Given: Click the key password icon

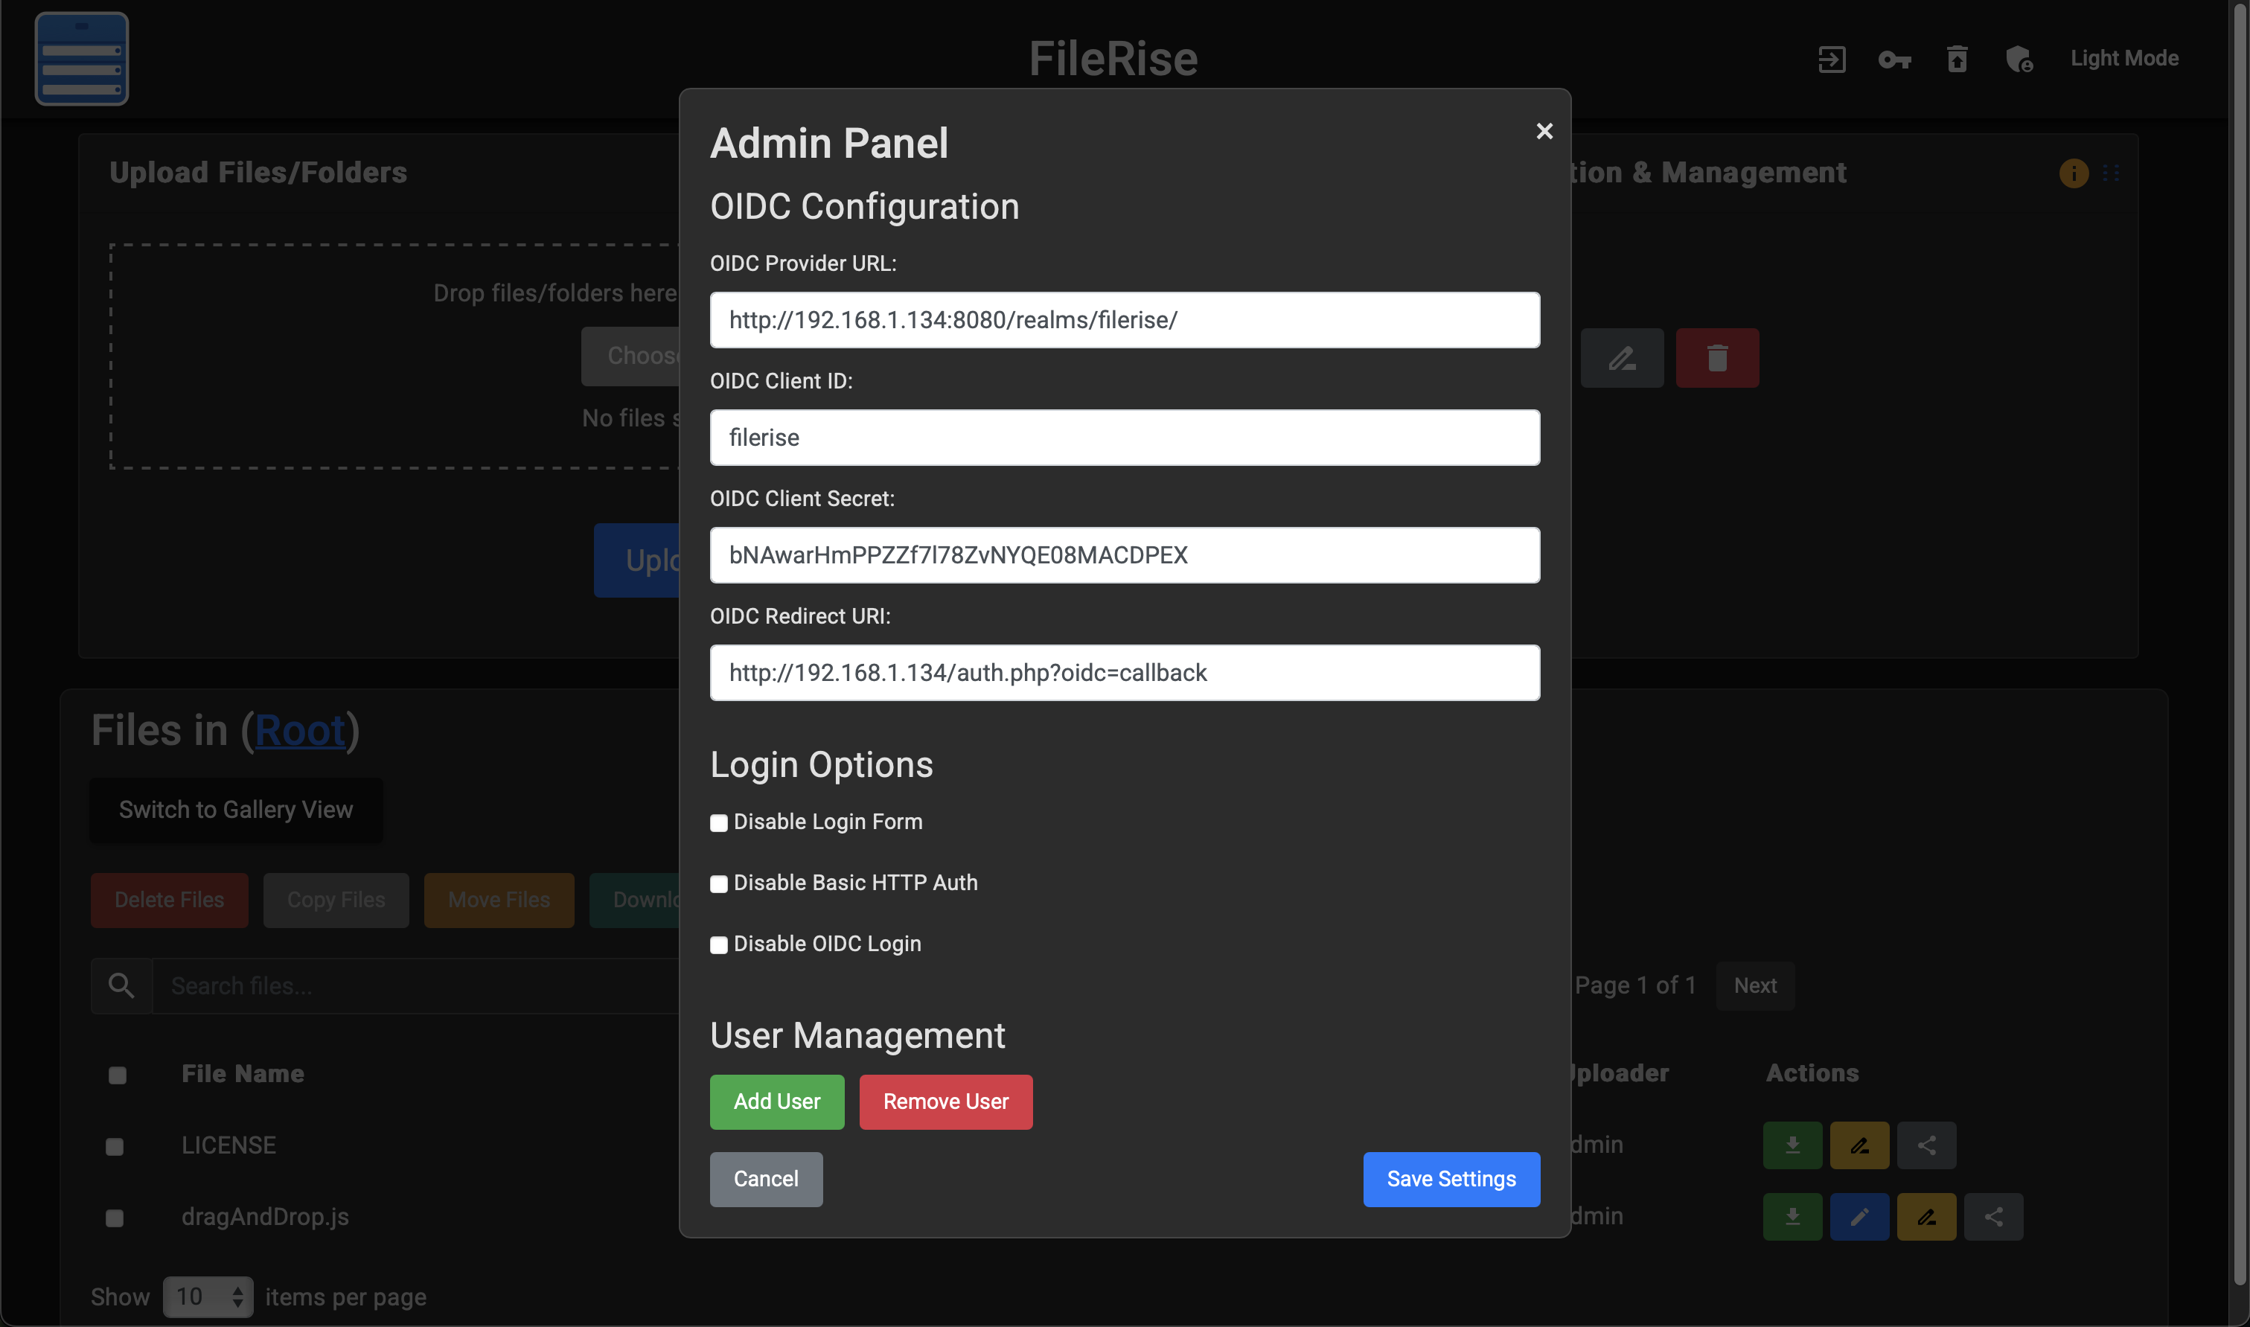Looking at the screenshot, I should pyautogui.click(x=1894, y=59).
